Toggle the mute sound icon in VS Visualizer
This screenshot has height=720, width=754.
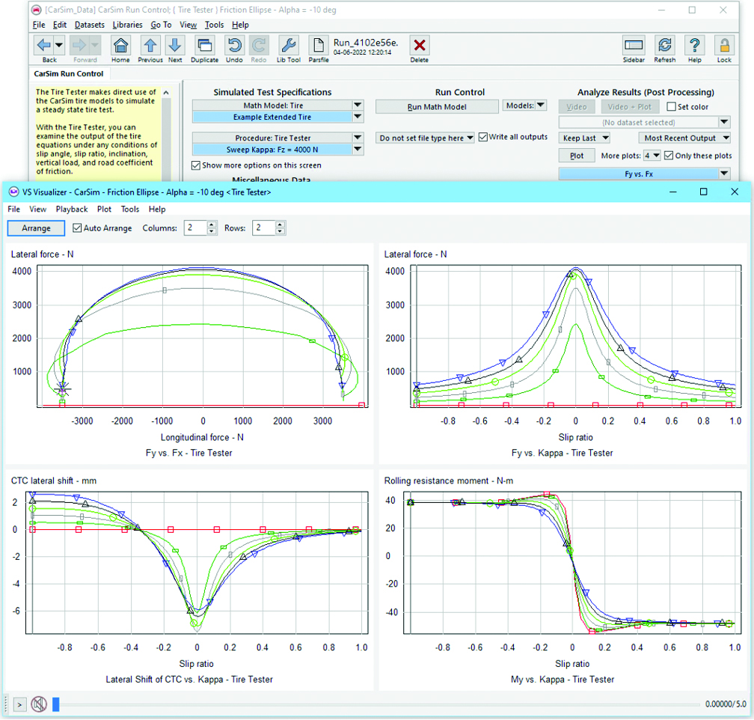pos(39,704)
